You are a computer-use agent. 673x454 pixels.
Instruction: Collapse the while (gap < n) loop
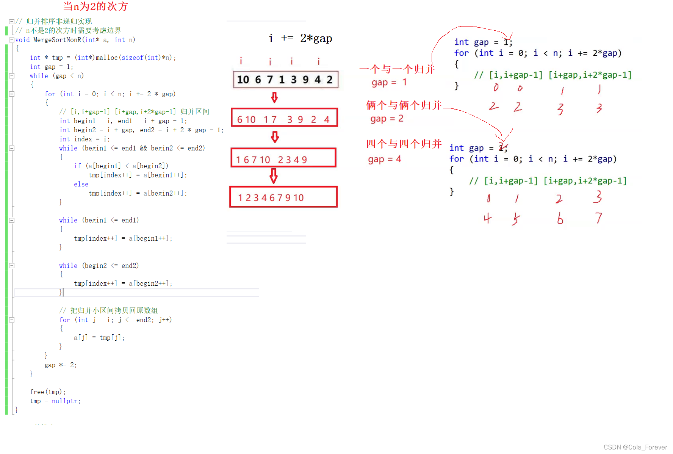pos(12,76)
